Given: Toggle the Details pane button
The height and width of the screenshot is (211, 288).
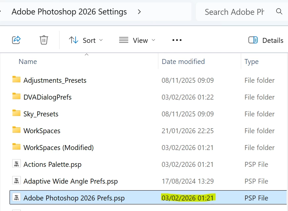Looking at the screenshot, I should click(x=266, y=40).
